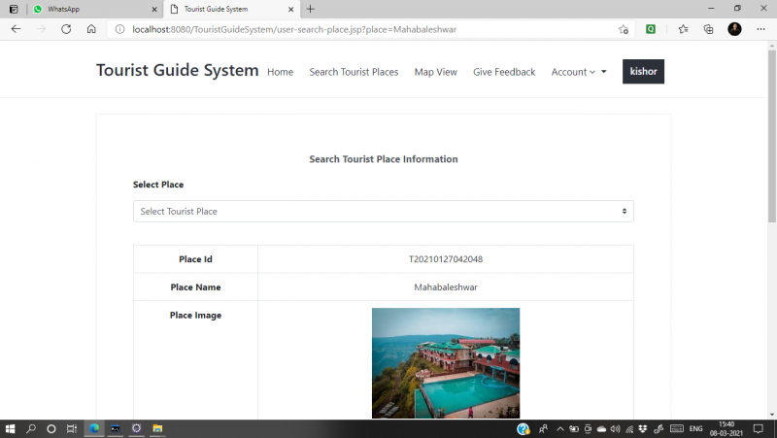777x438 pixels.
Task: Open browser Settings and more menu
Action: click(x=760, y=29)
